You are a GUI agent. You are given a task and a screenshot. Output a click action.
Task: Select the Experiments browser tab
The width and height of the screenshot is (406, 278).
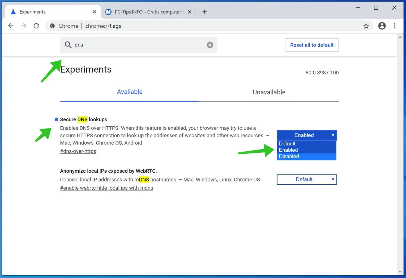point(53,12)
